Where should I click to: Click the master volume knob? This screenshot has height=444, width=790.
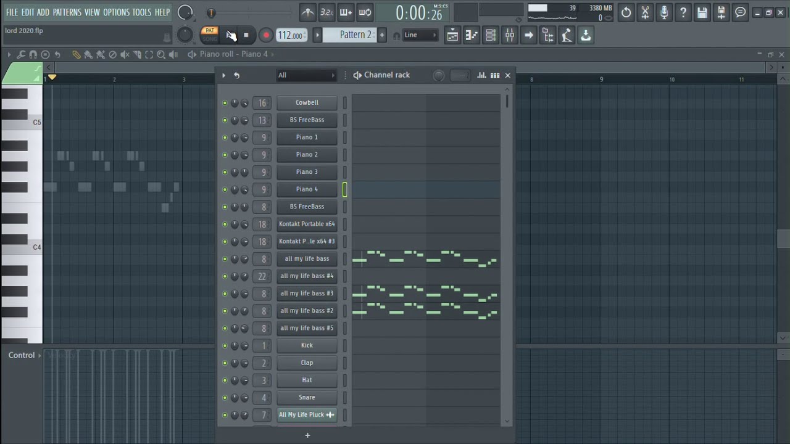(185, 12)
